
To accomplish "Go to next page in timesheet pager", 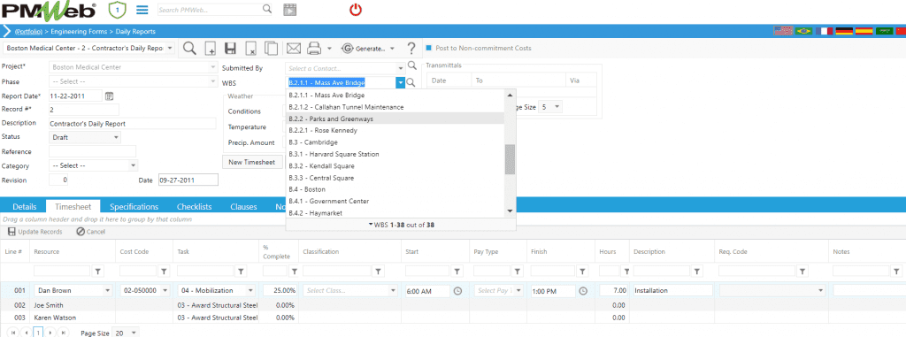I will (x=50, y=333).
